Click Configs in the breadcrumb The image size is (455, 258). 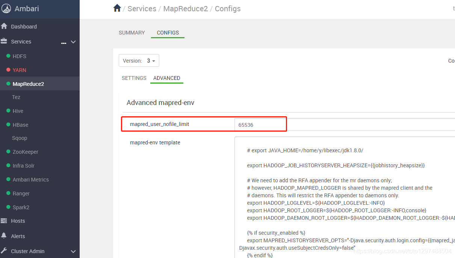[228, 9]
